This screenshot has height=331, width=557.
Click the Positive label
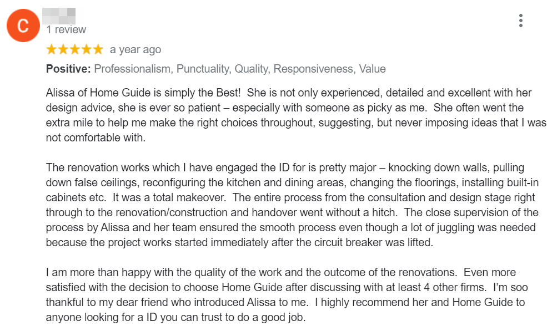[68, 68]
